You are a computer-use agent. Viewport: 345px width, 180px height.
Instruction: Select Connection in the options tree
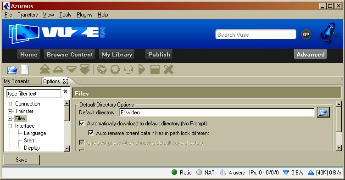pyautogui.click(x=28, y=104)
